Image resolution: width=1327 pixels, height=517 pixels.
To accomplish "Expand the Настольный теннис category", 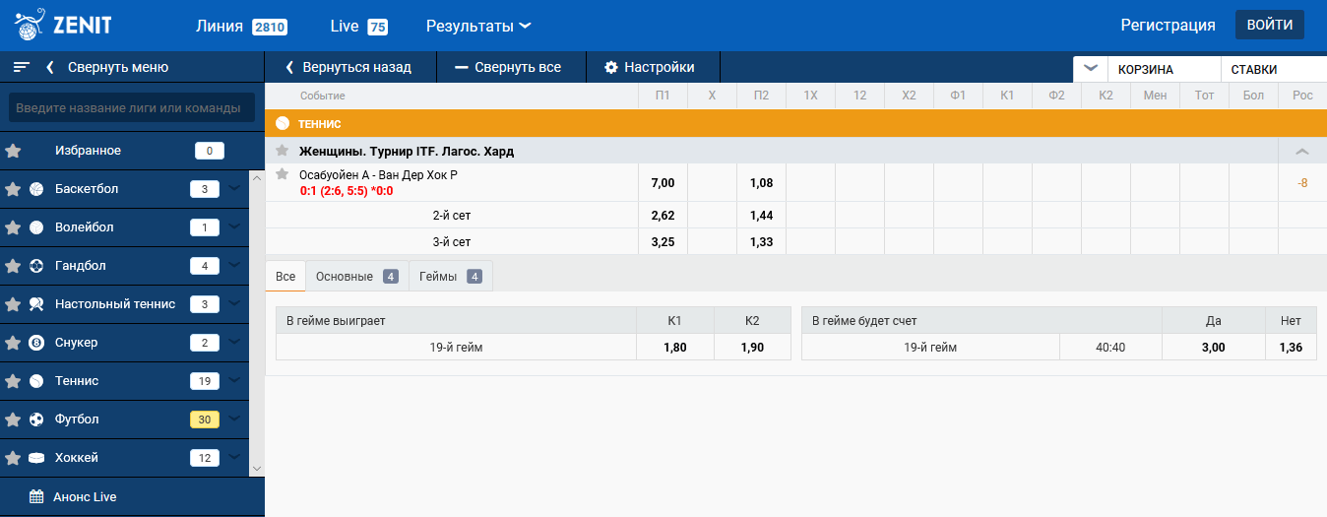I will pyautogui.click(x=234, y=302).
